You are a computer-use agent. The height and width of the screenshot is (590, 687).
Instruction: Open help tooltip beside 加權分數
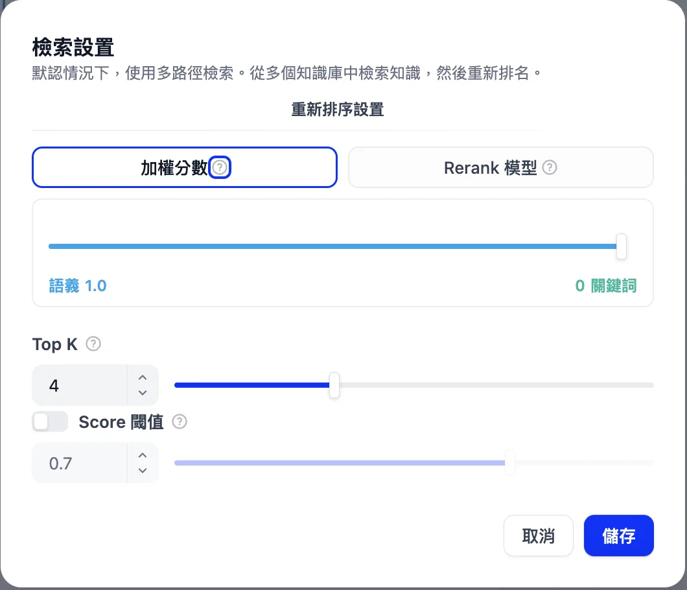(220, 167)
